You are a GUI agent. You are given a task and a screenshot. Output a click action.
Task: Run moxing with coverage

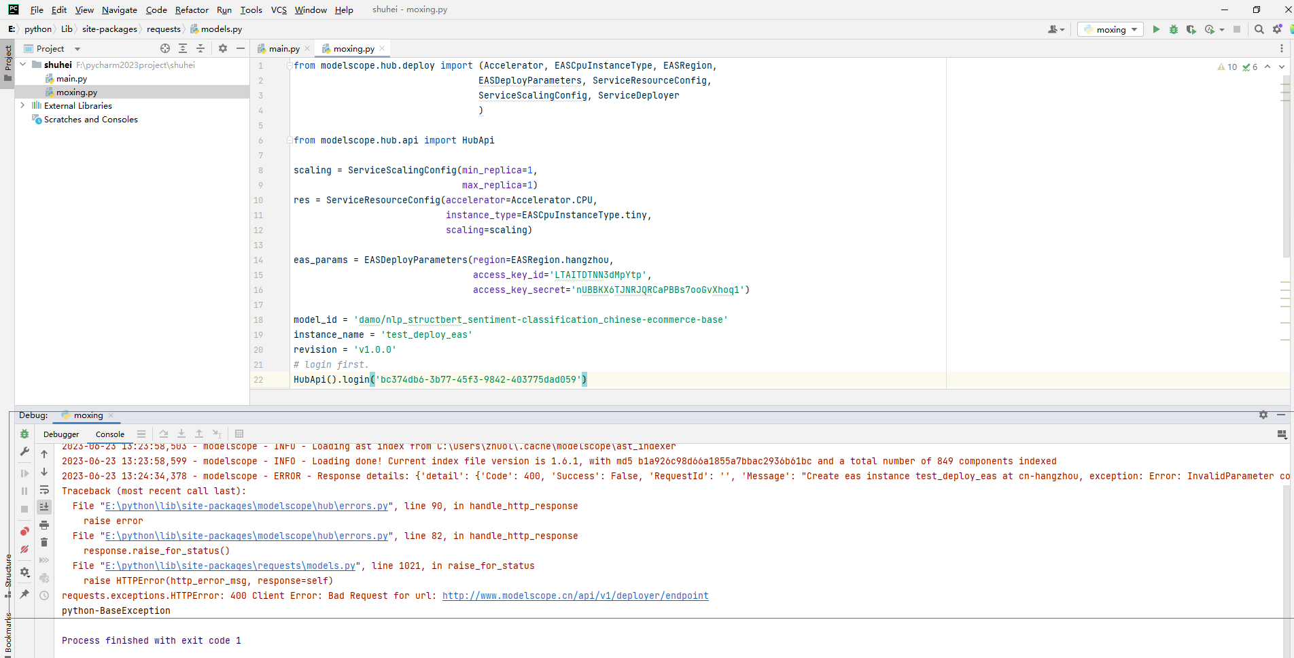[x=1191, y=29]
